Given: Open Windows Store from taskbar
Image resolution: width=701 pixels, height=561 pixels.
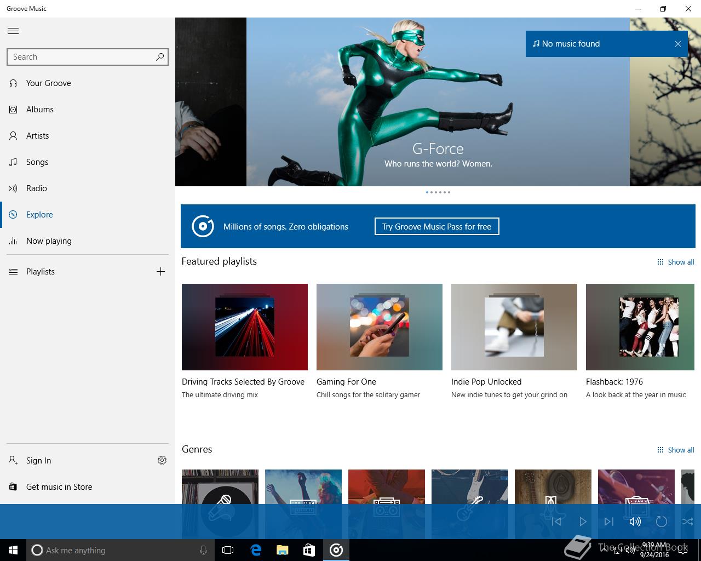Looking at the screenshot, I should [x=309, y=550].
